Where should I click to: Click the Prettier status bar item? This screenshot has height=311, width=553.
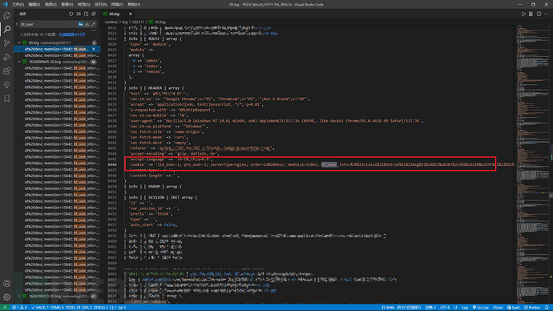coord(532,308)
